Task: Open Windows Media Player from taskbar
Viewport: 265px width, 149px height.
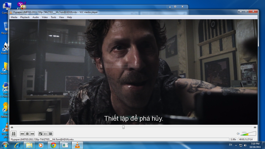Action: point(41,145)
